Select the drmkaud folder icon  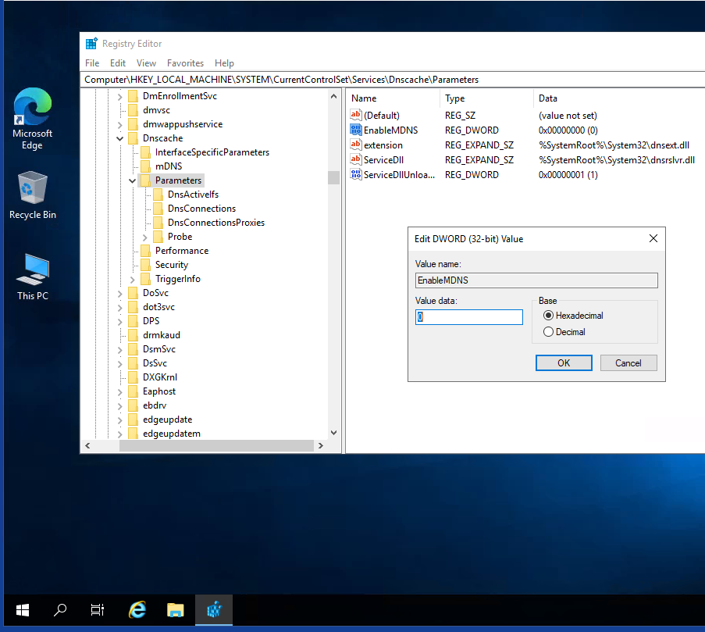point(133,335)
